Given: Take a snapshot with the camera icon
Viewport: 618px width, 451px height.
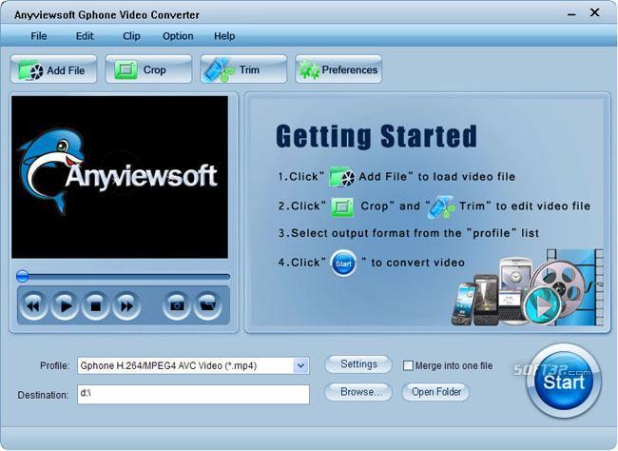Looking at the screenshot, I should [x=176, y=305].
